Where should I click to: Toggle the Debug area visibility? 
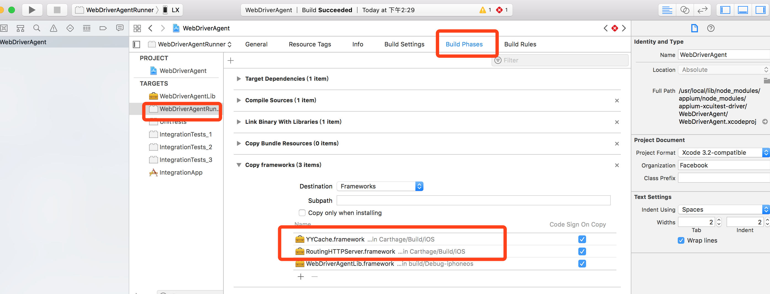click(743, 10)
